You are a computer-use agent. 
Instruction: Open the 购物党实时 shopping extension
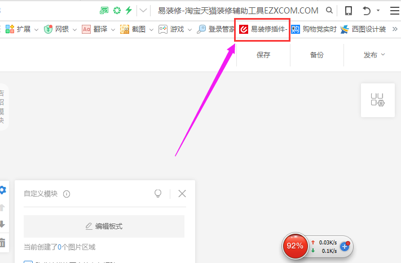pyautogui.click(x=314, y=29)
